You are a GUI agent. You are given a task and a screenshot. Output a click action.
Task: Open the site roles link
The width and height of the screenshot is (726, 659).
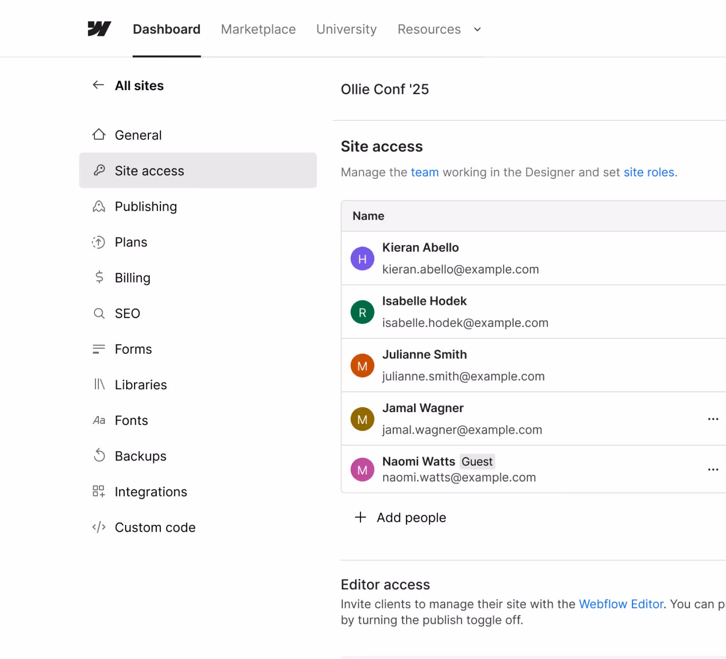pos(649,172)
